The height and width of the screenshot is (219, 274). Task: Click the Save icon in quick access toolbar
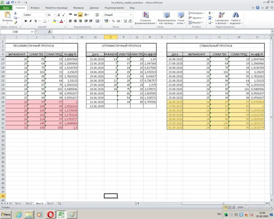point(8,3)
